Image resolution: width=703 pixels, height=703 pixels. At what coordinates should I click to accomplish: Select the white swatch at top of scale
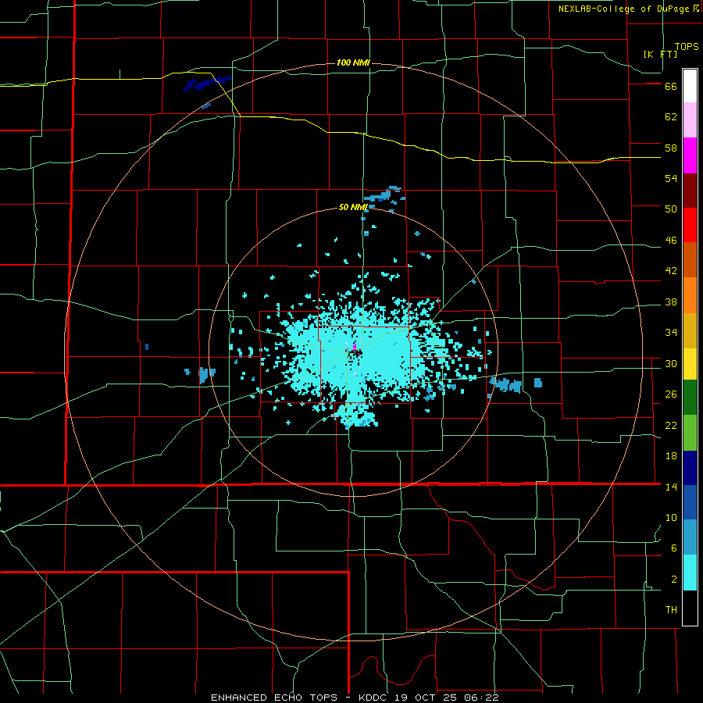[x=690, y=86]
